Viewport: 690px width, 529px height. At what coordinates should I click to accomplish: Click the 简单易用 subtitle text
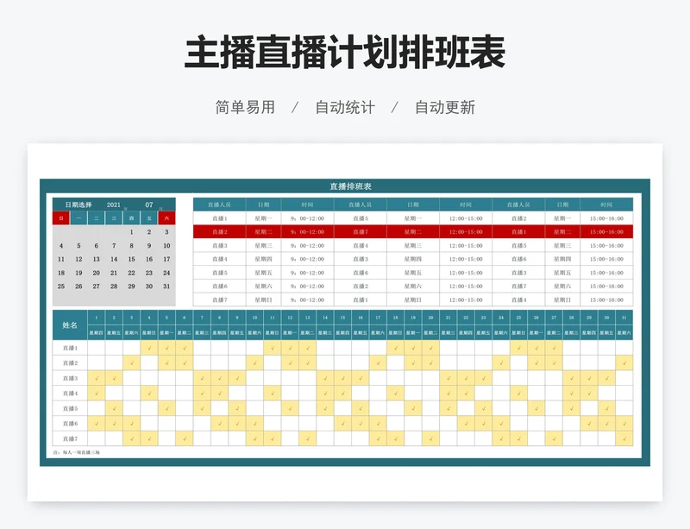[x=245, y=108]
